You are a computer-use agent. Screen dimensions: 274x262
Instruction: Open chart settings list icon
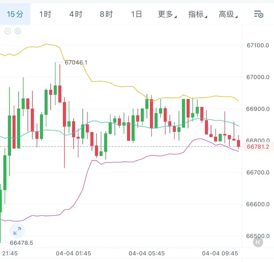tap(258, 14)
